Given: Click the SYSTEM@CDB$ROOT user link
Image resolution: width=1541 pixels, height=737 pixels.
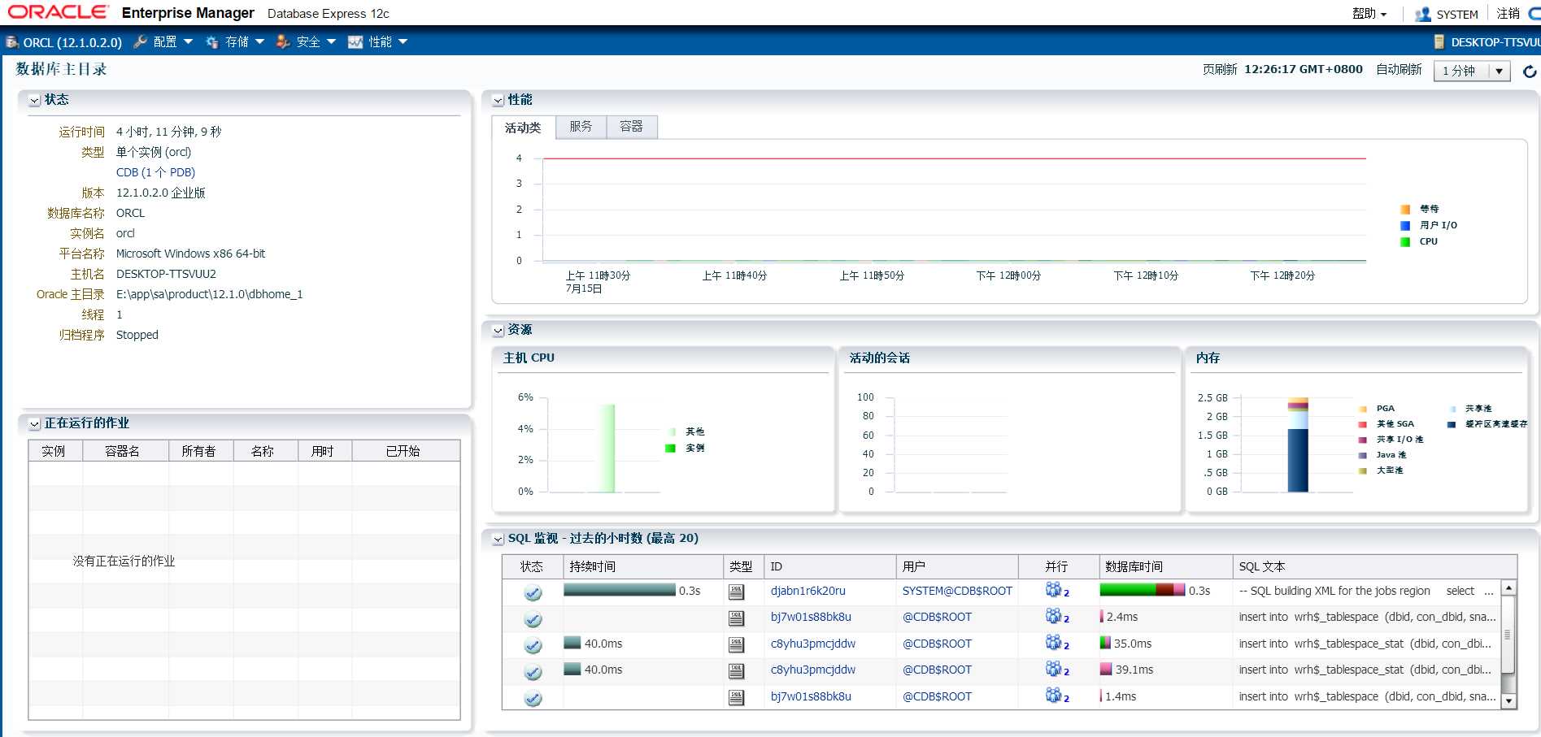Looking at the screenshot, I should point(957,591).
